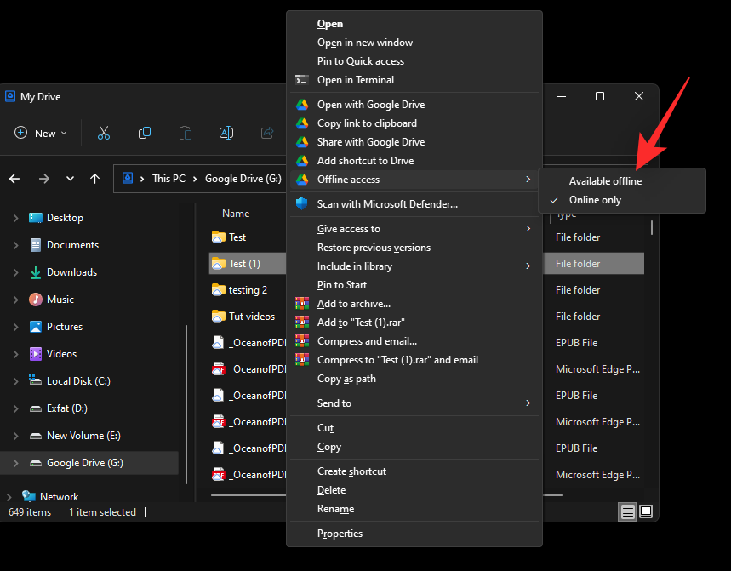The image size is (731, 571).
Task: Open the Include in library submenu
Action: point(414,266)
